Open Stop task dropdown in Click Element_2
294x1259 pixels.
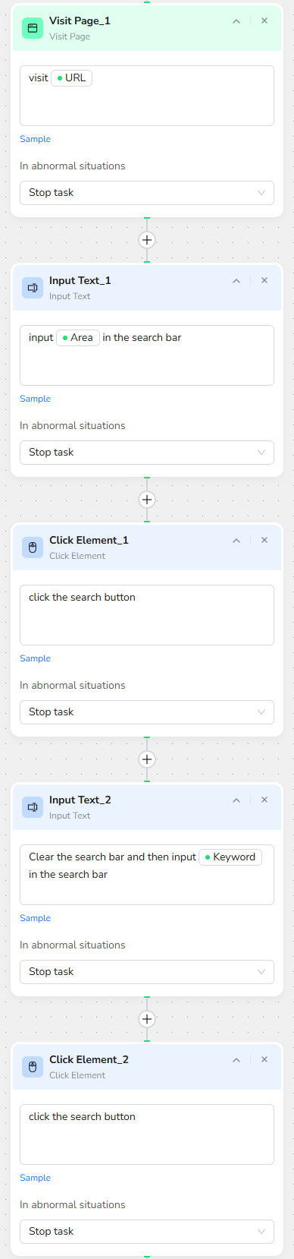pos(147,1232)
